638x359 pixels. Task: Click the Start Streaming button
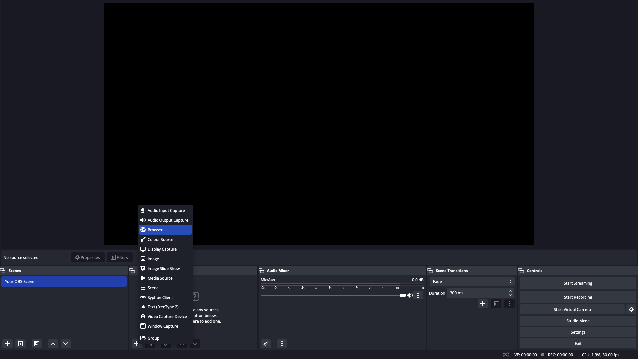[x=578, y=283]
